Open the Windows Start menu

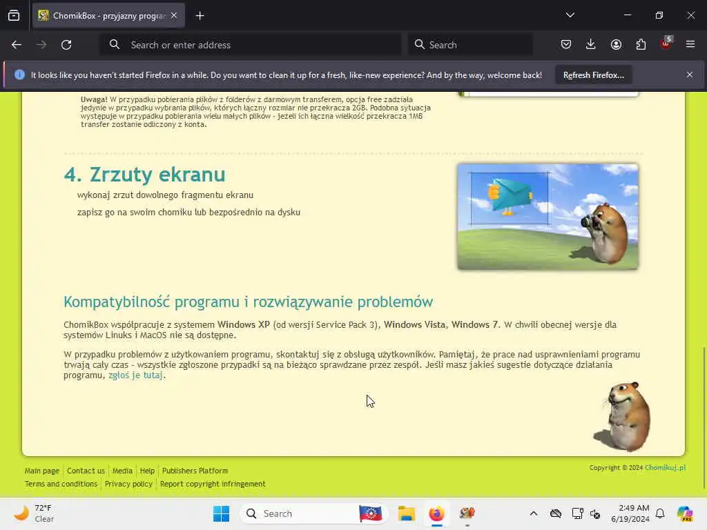221,513
